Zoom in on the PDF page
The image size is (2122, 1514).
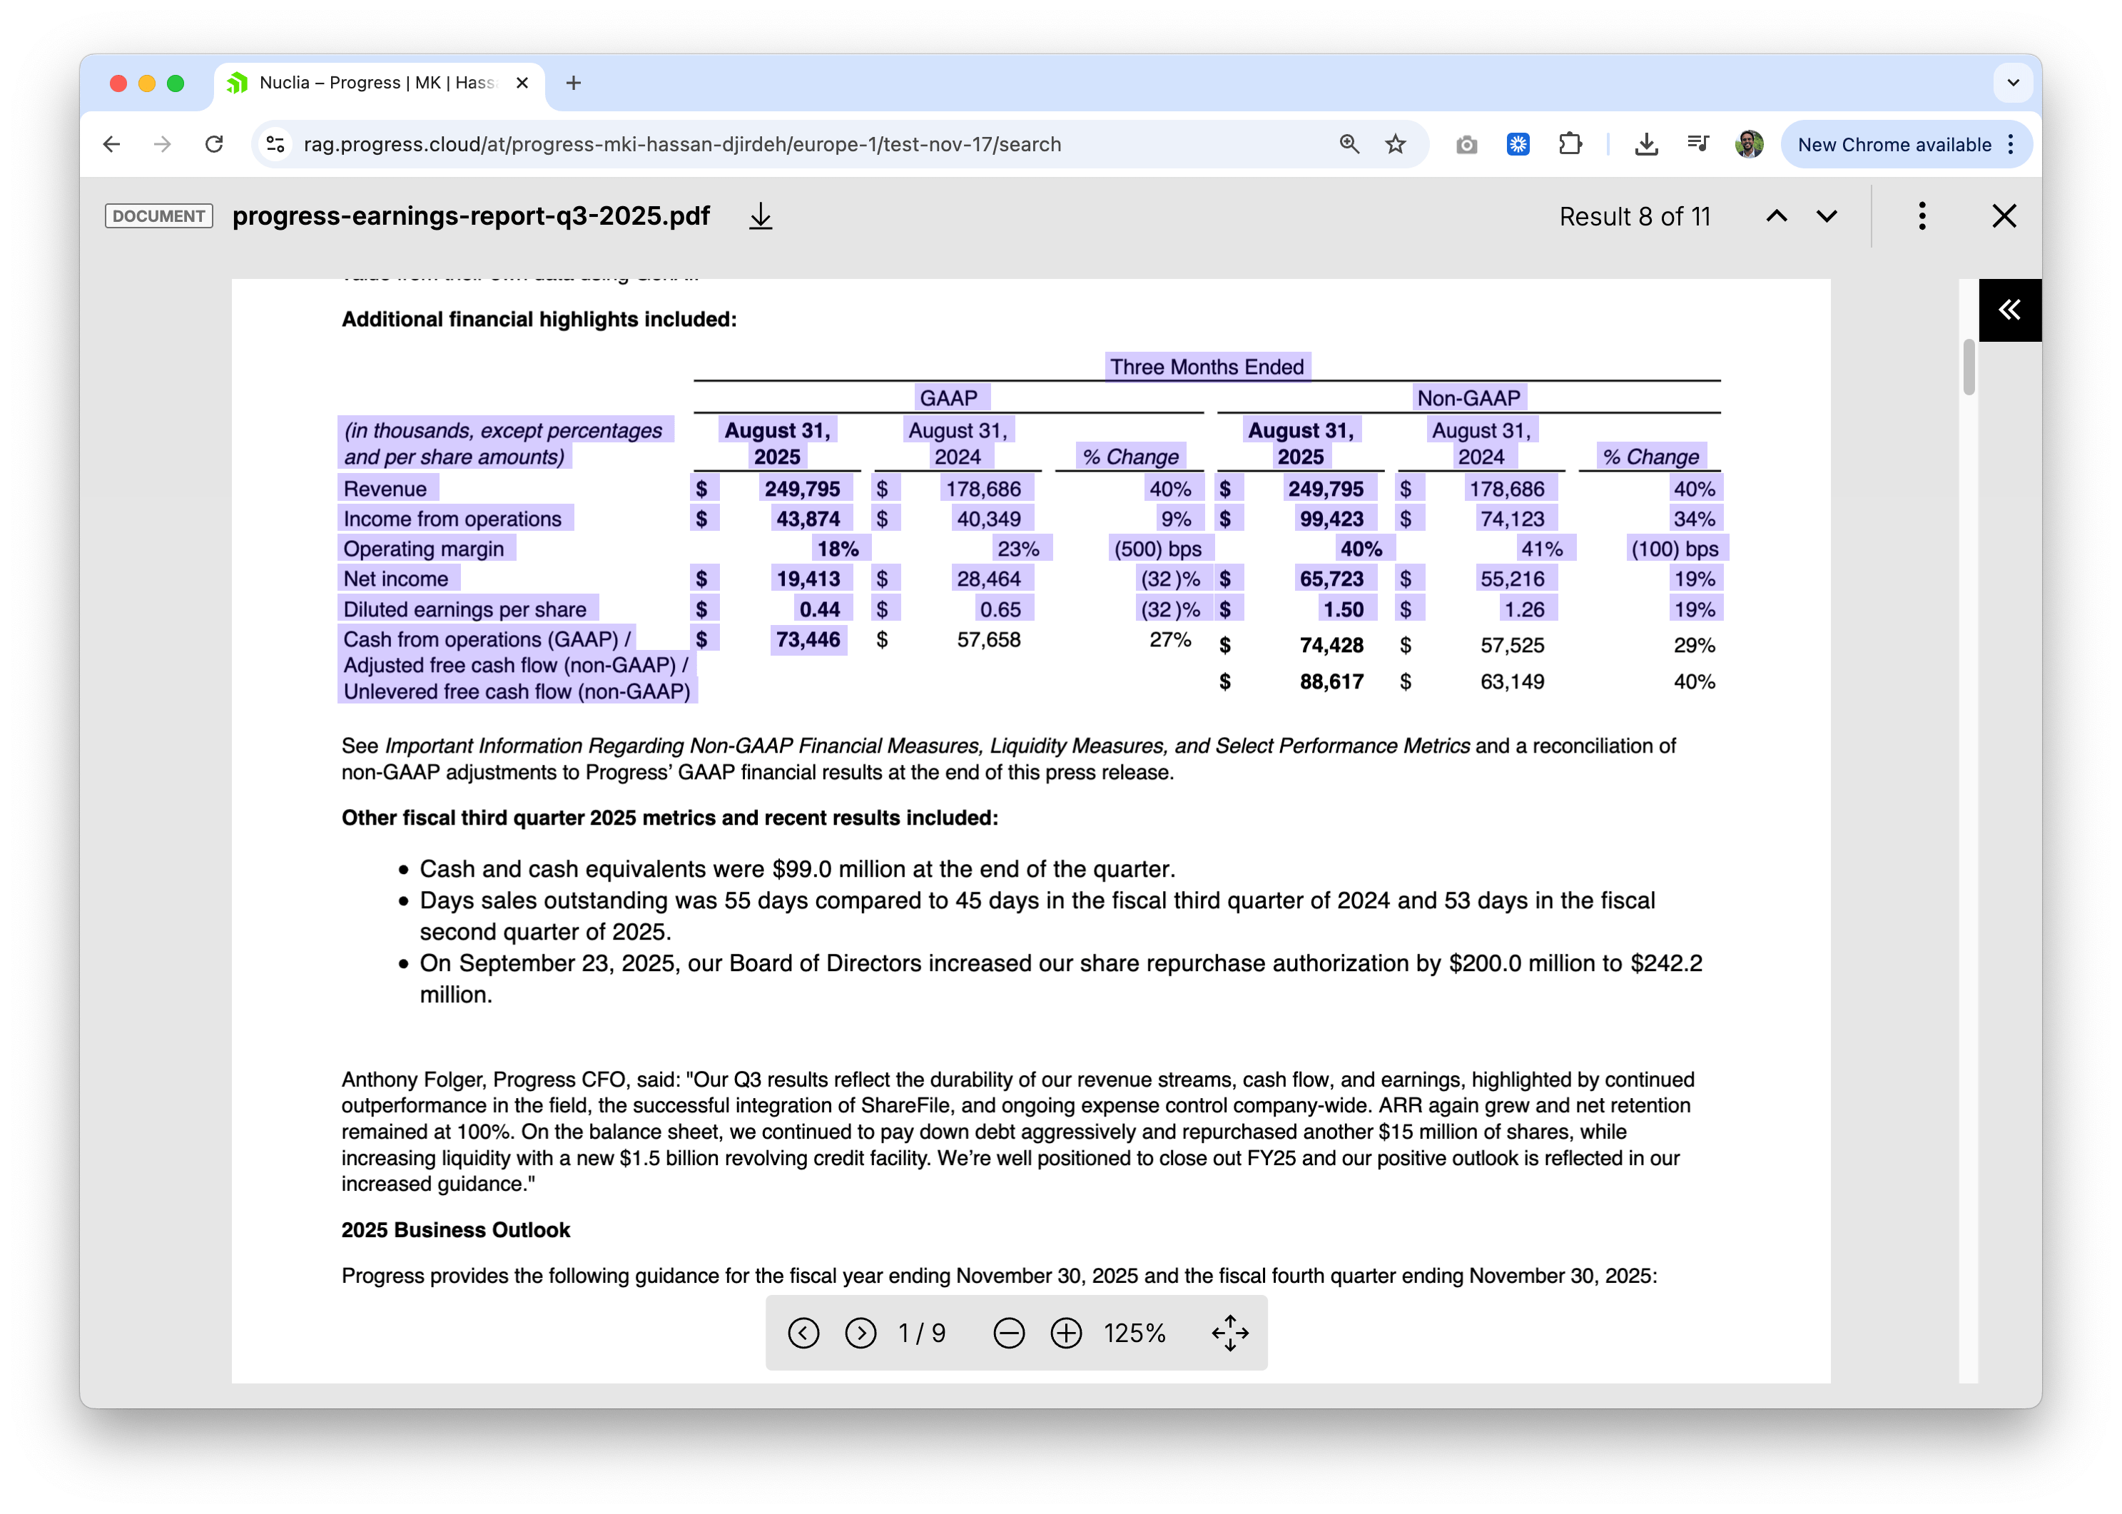pyautogui.click(x=1066, y=1333)
